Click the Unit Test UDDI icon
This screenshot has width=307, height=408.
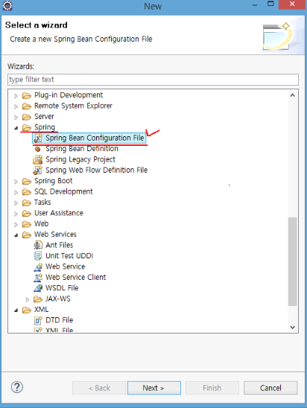[x=38, y=256]
